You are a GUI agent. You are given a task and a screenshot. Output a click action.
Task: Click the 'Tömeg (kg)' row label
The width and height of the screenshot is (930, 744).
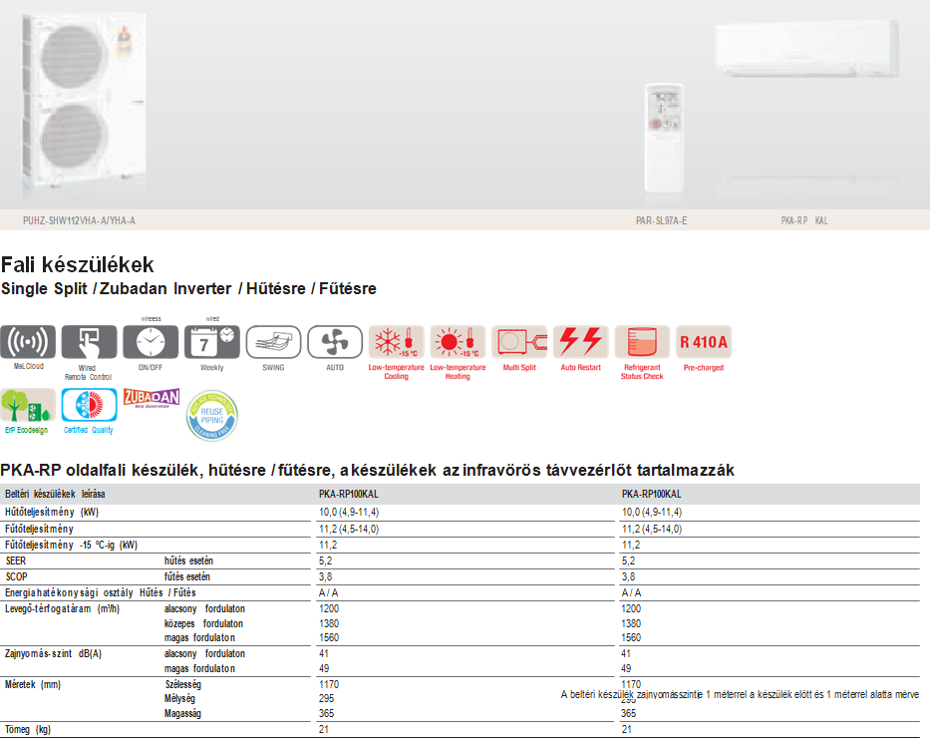[x=27, y=730]
